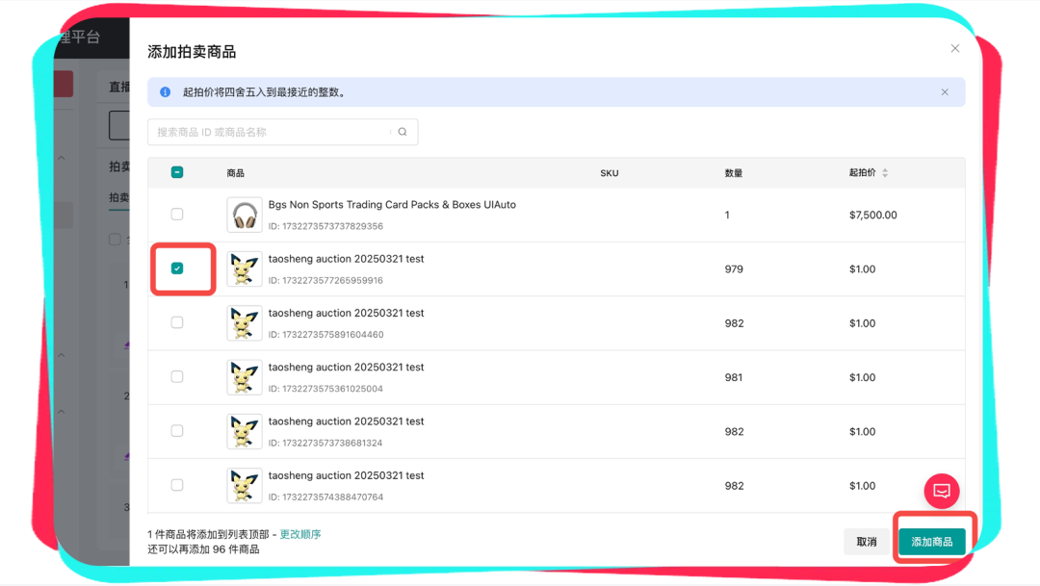Click Pichu thumbnail for quantity 981 item
The height and width of the screenshot is (586, 1040).
pyautogui.click(x=245, y=377)
